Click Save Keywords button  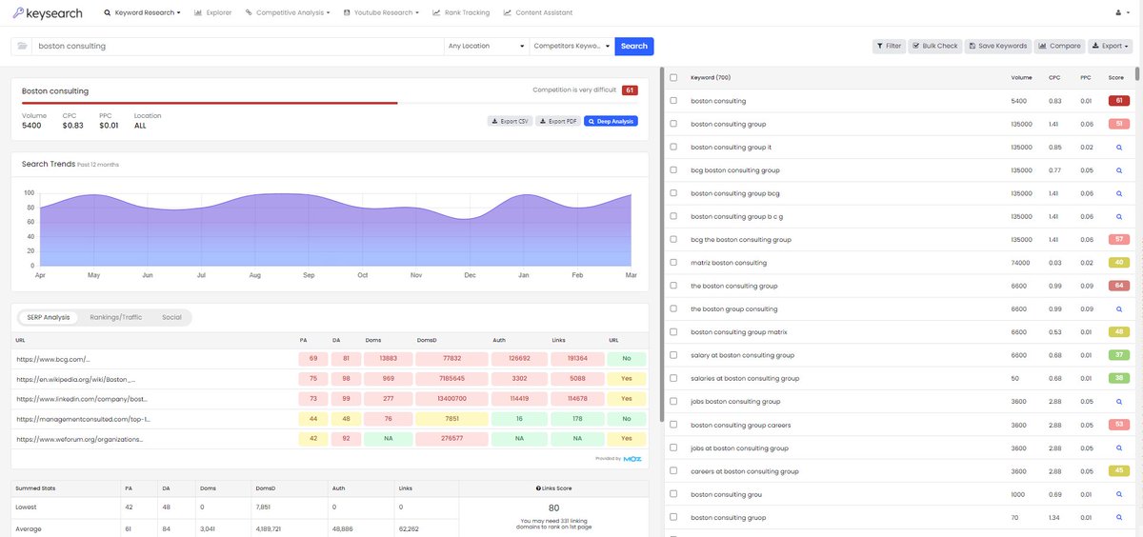[x=997, y=46]
